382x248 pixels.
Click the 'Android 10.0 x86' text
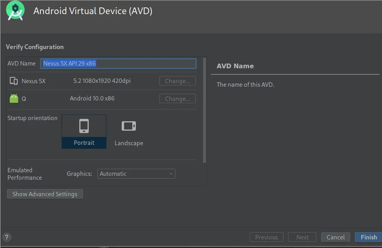[x=92, y=98]
